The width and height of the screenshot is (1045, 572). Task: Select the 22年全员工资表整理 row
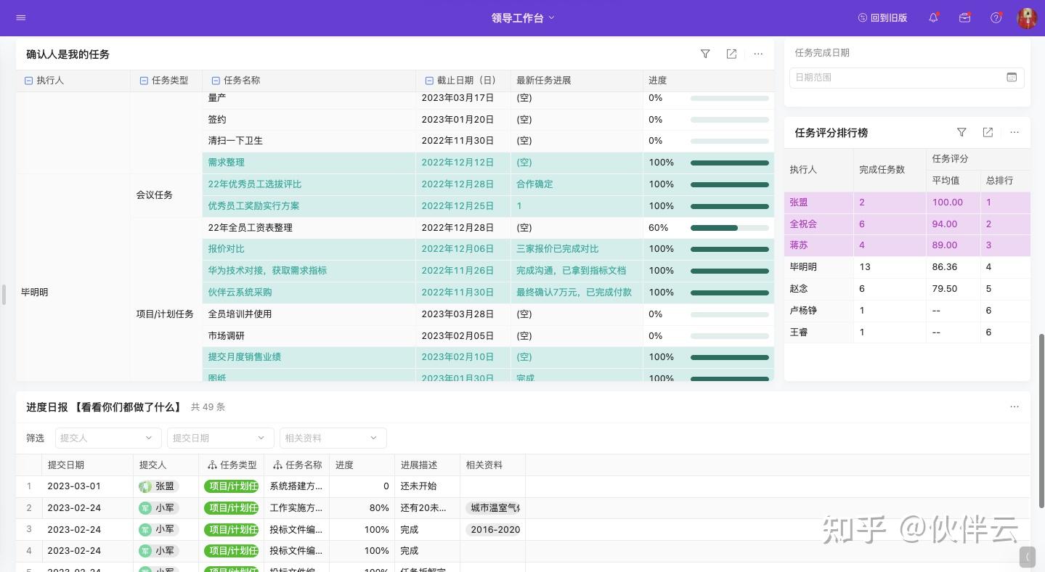(x=488, y=228)
